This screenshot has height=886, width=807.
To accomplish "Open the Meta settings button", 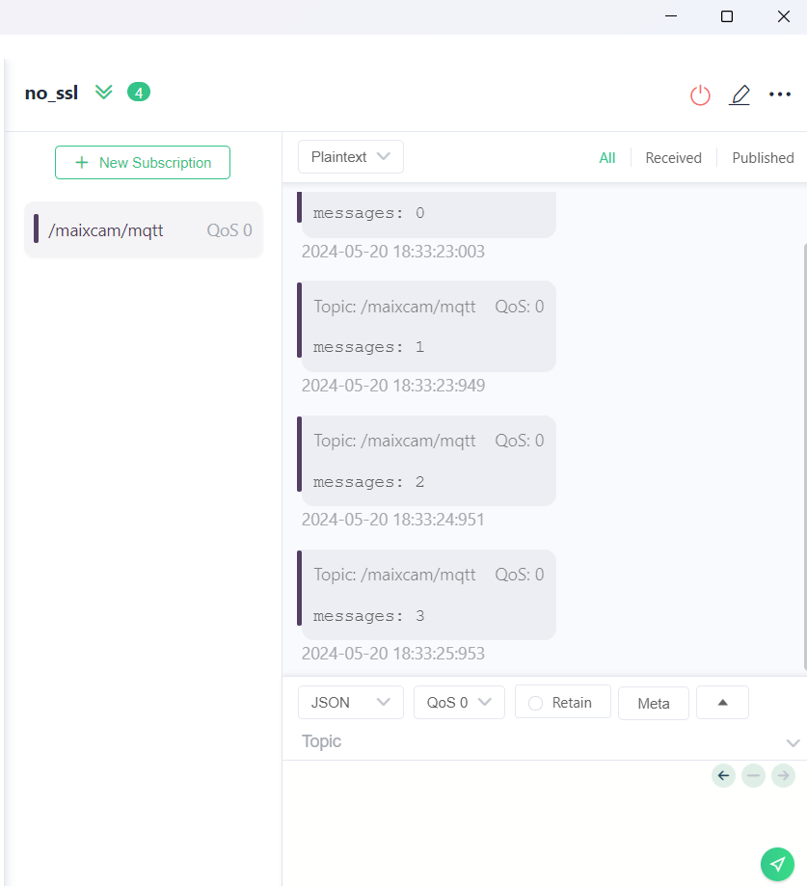I will [x=653, y=703].
